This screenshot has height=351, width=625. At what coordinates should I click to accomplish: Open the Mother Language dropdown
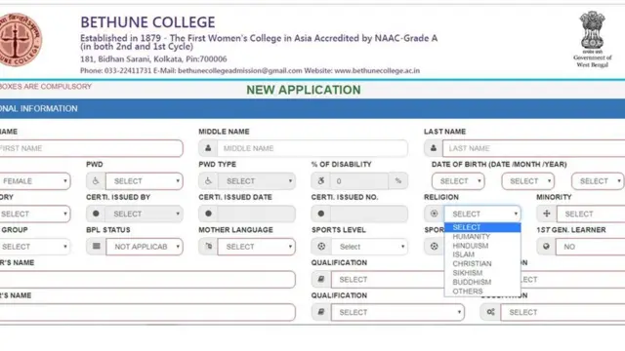coord(257,247)
